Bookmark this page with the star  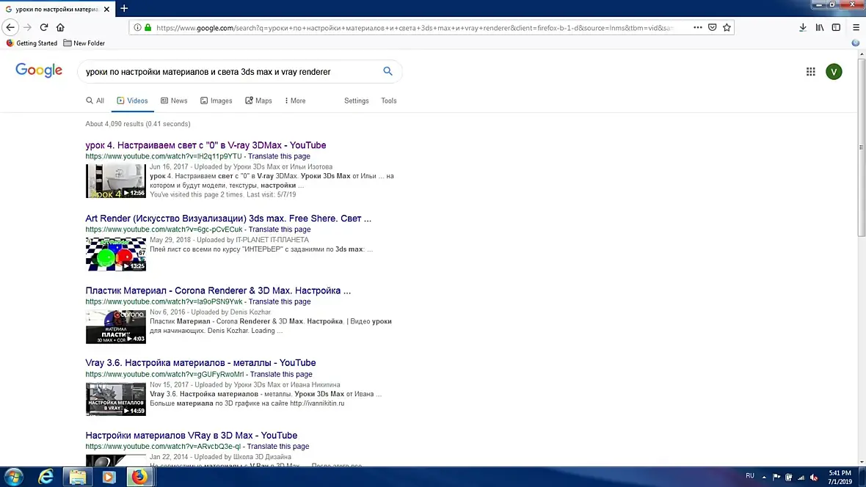click(727, 27)
